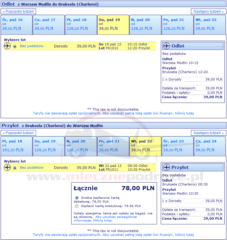Image resolution: width=227 pixels, height=240 pixels.
Task: Select return date tab Pn, paź 21
Action: pyautogui.click(x=113, y=146)
